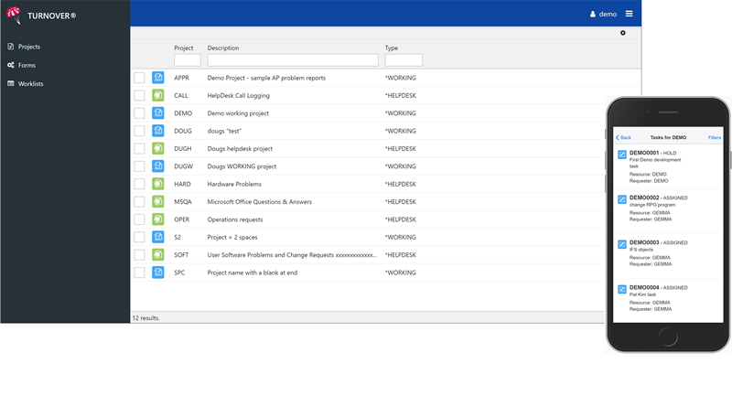Check the OPER project checkbox

pos(139,219)
